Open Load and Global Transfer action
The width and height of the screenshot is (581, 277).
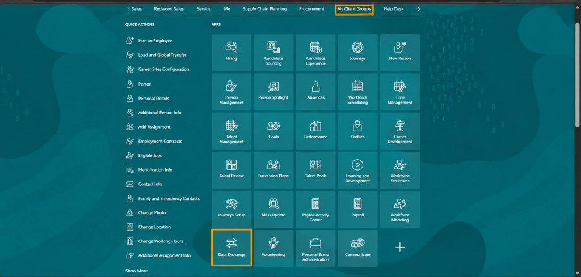(156, 55)
